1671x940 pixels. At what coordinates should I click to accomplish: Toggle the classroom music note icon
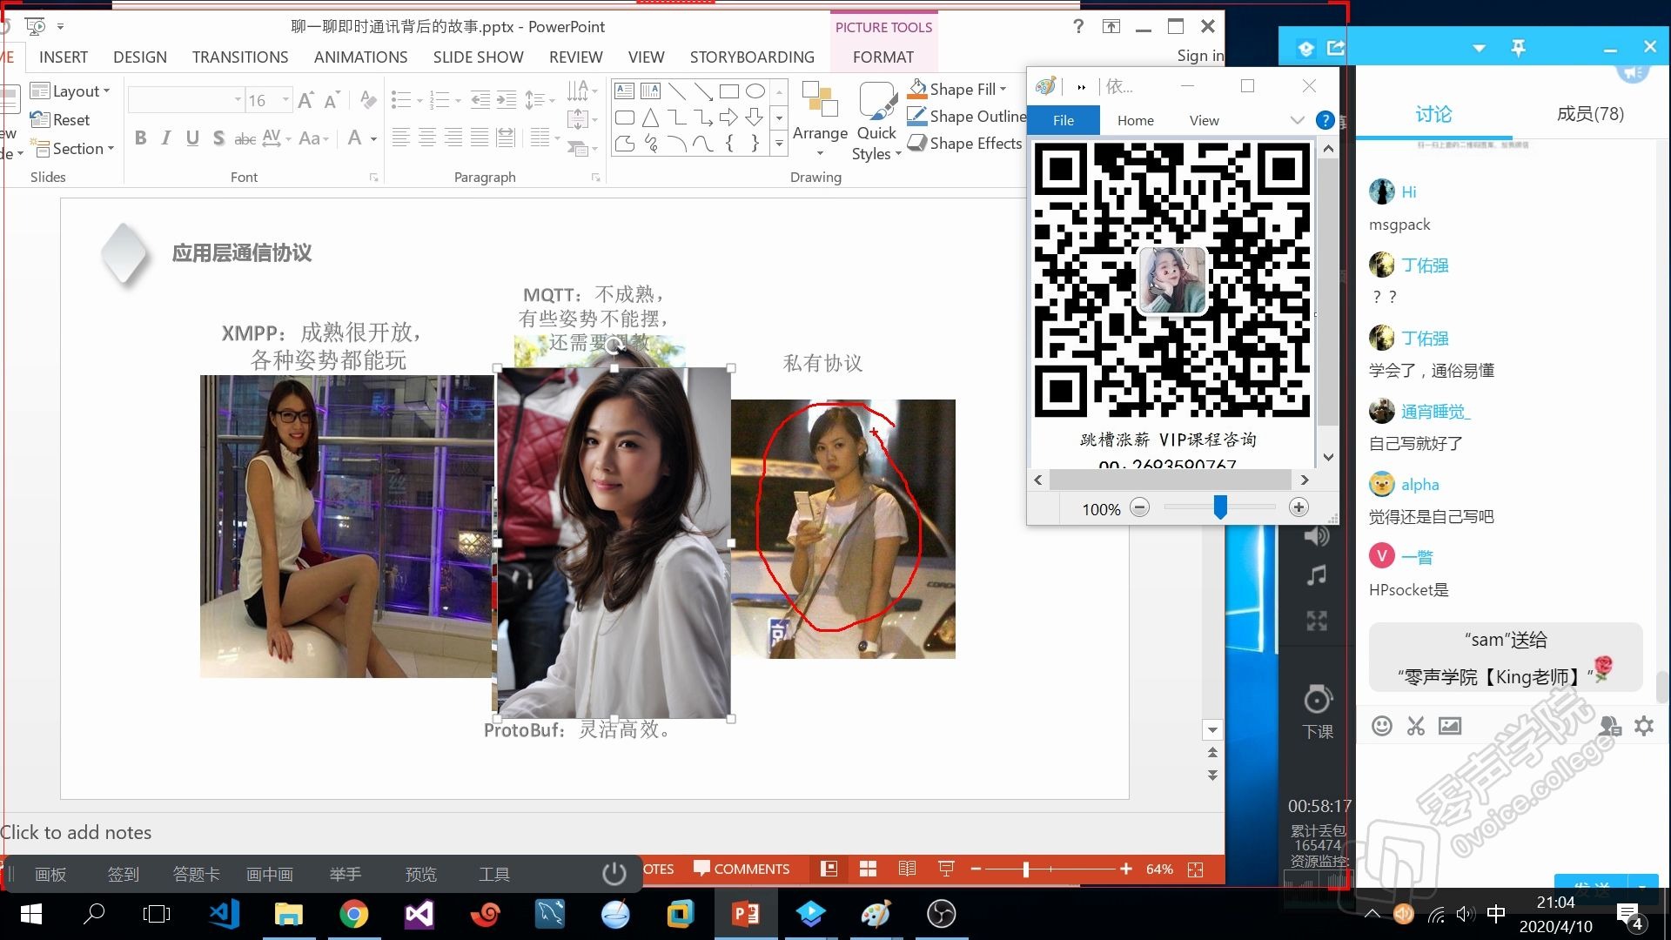pyautogui.click(x=1317, y=575)
